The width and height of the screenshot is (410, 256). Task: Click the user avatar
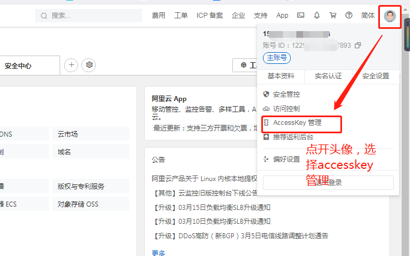[x=389, y=16]
